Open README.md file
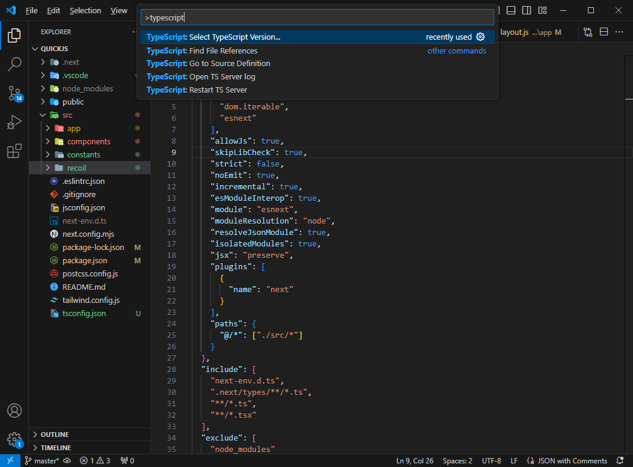The width and height of the screenshot is (633, 467). pos(90,287)
